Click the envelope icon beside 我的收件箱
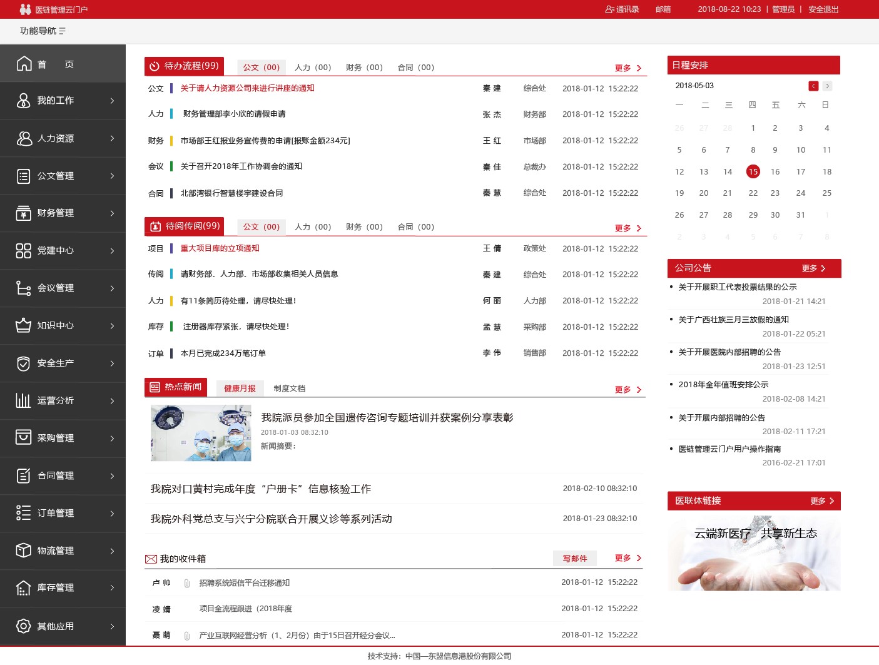The image size is (879, 665). click(x=151, y=559)
